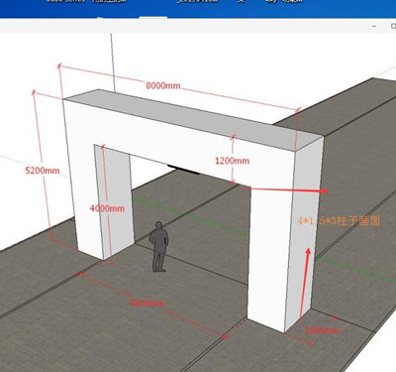Select the 8000mm width dimension label
Image resolution: width=396 pixels, height=372 pixels.
163,85
